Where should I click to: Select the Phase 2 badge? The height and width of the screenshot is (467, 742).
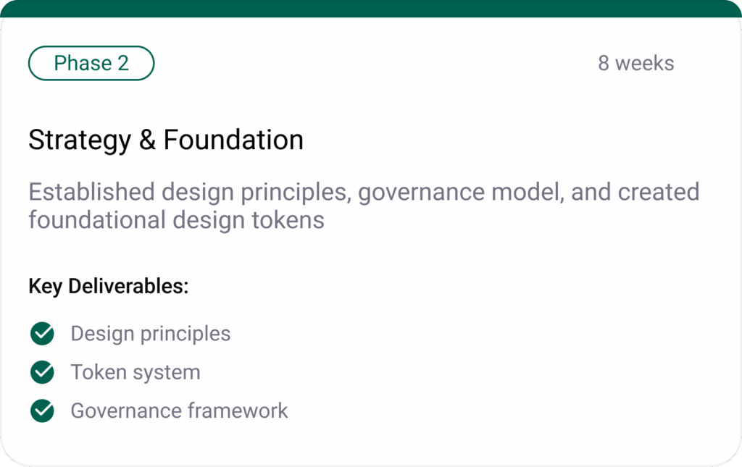[91, 63]
